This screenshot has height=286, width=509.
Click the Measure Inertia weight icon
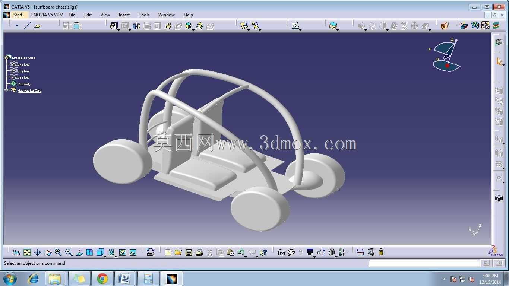pyautogui.click(x=381, y=252)
